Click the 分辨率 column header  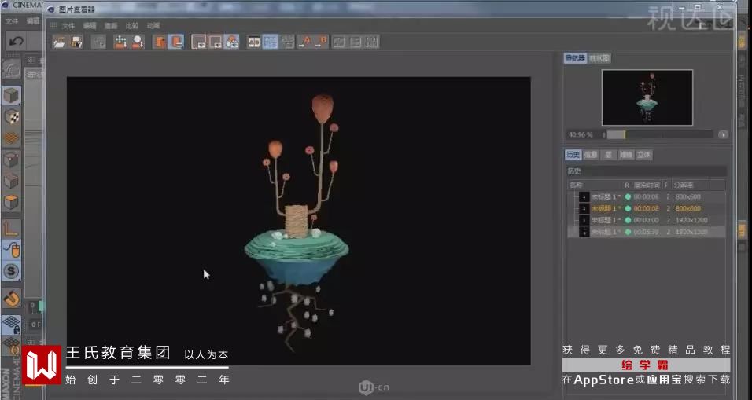click(684, 185)
